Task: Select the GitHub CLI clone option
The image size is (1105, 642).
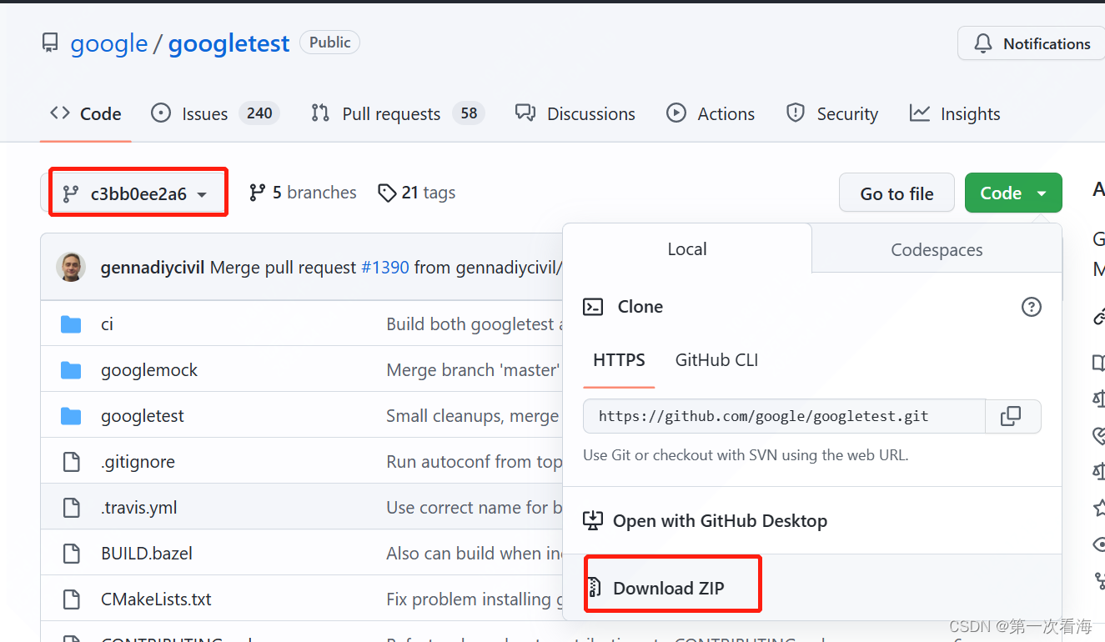Action: 716,360
